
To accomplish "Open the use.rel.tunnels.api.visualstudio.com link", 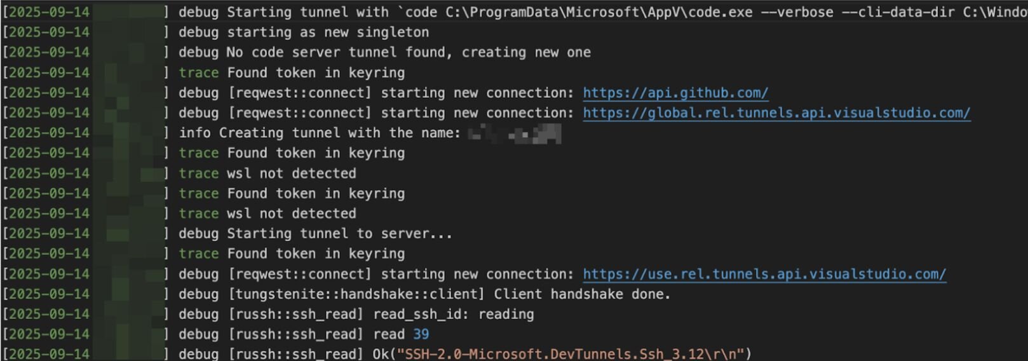I will 764,275.
